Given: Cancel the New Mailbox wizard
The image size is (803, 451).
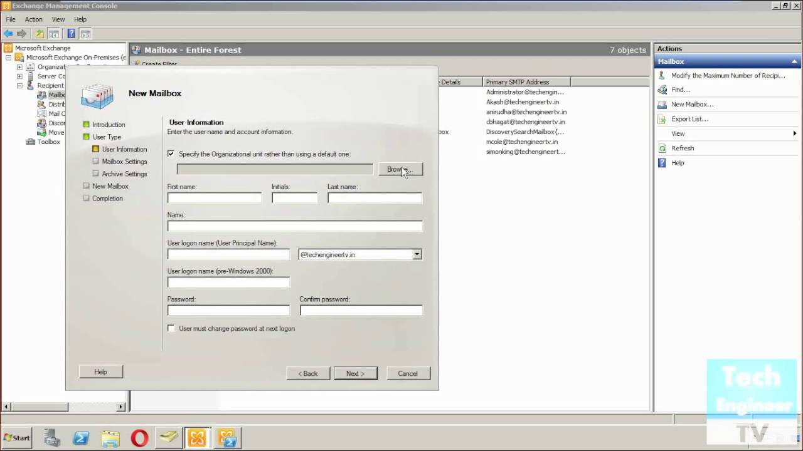Looking at the screenshot, I should 408,373.
